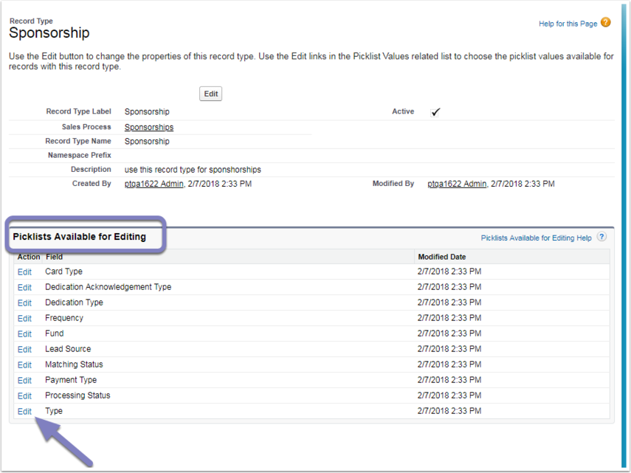Edit the Fund picklist
631x473 pixels.
pos(24,334)
